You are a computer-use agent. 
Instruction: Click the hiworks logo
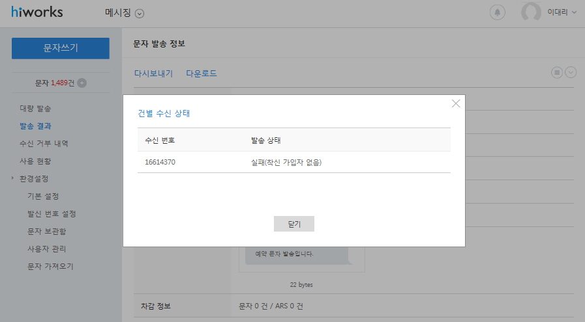tap(37, 12)
